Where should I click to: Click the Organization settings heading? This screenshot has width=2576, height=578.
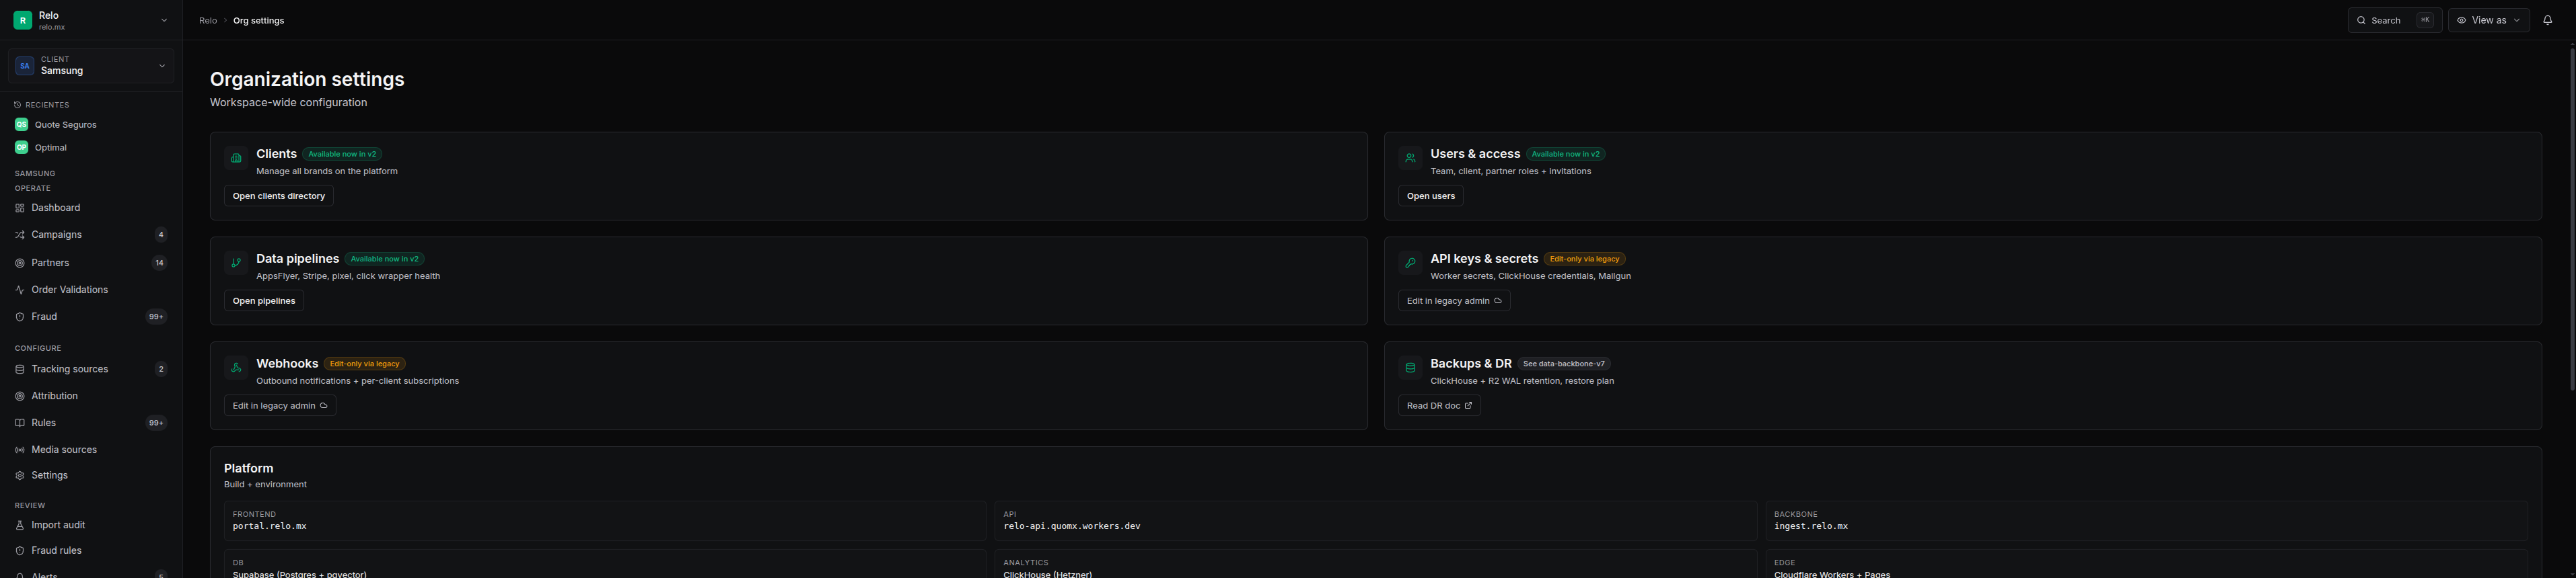[x=307, y=79]
